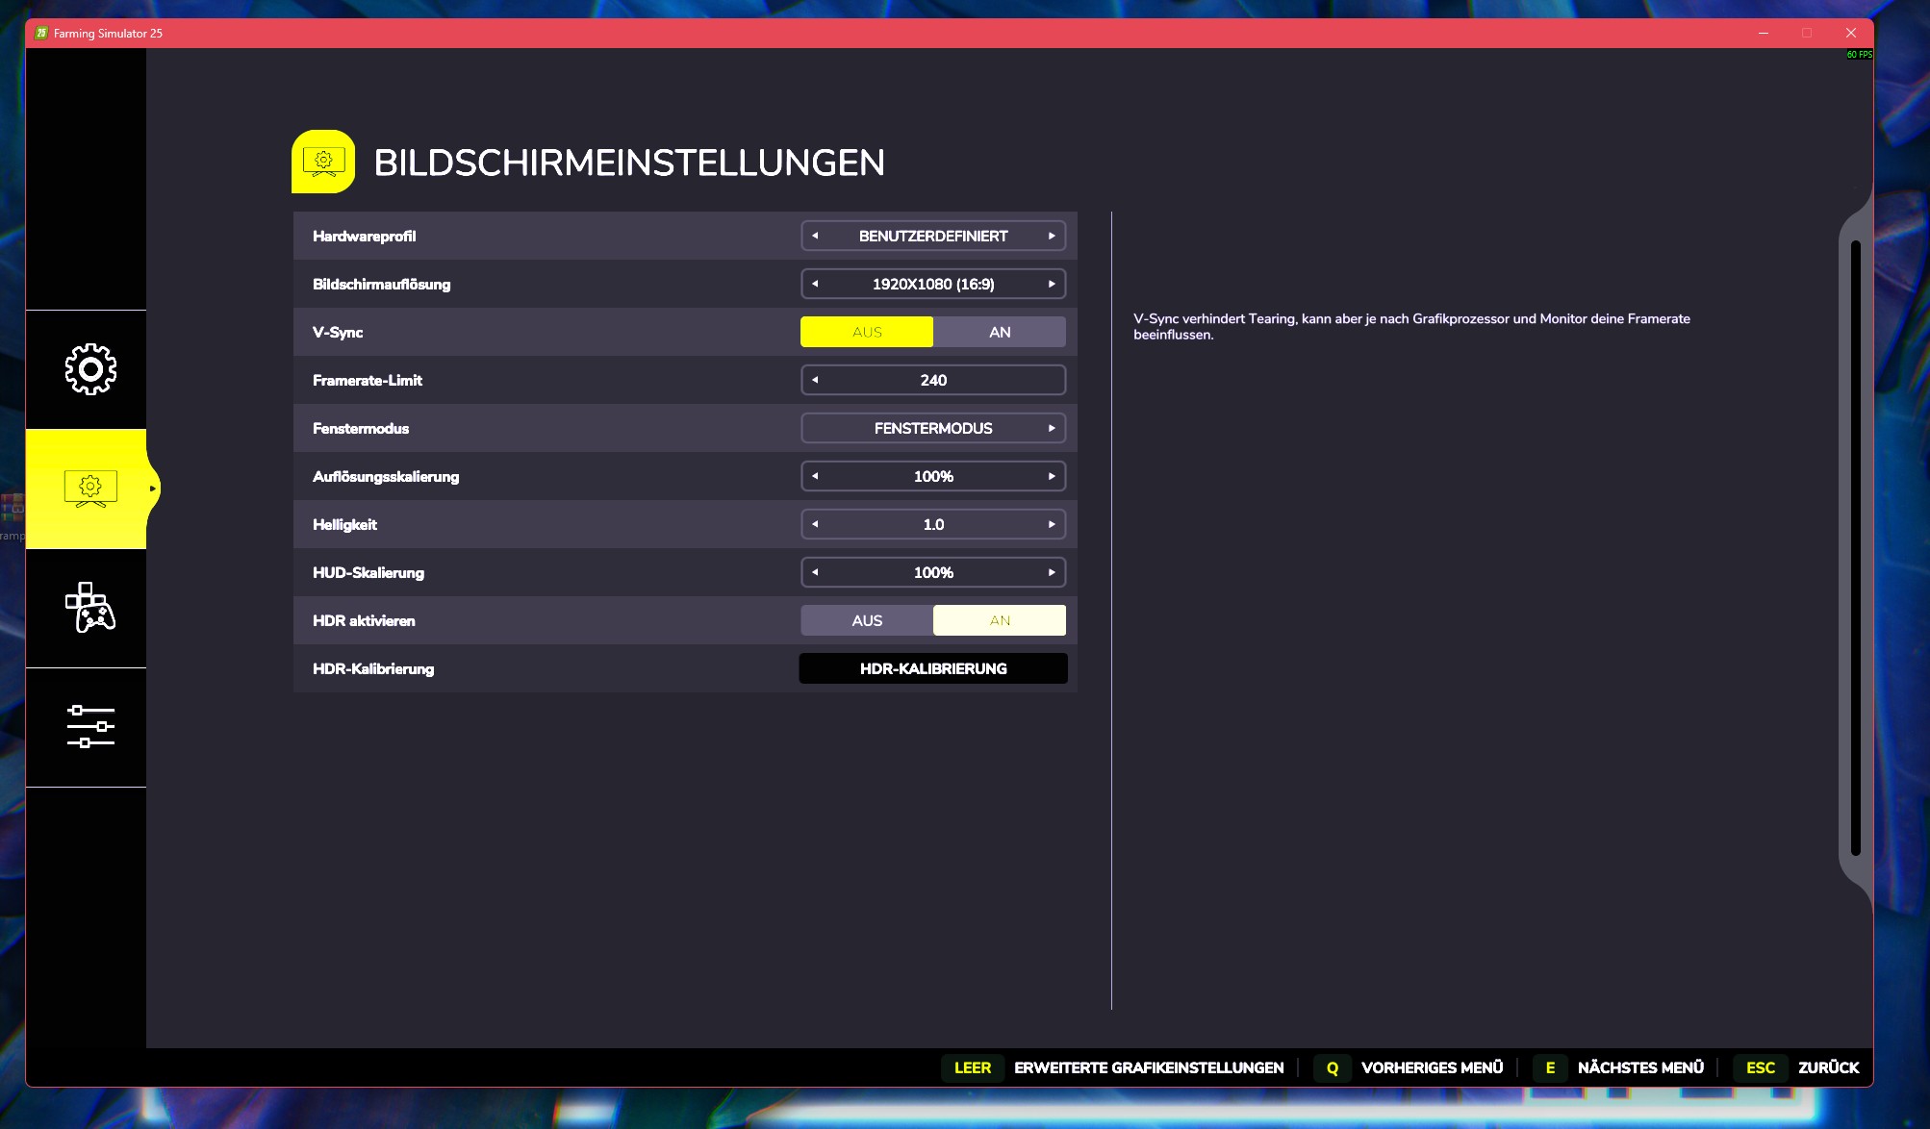Decrease HUD-Skalierung with left arrow
This screenshot has height=1129, width=1930.
pyautogui.click(x=815, y=572)
